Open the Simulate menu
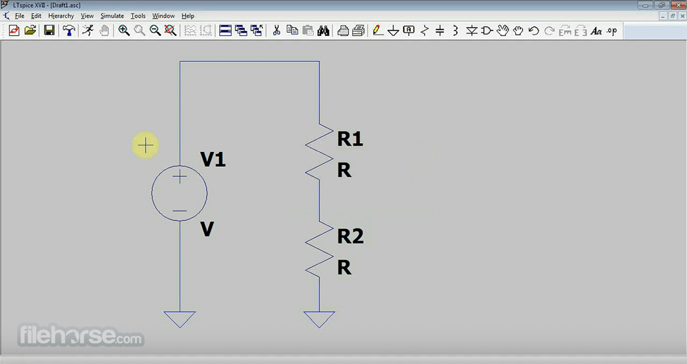The image size is (687, 364). coord(112,16)
